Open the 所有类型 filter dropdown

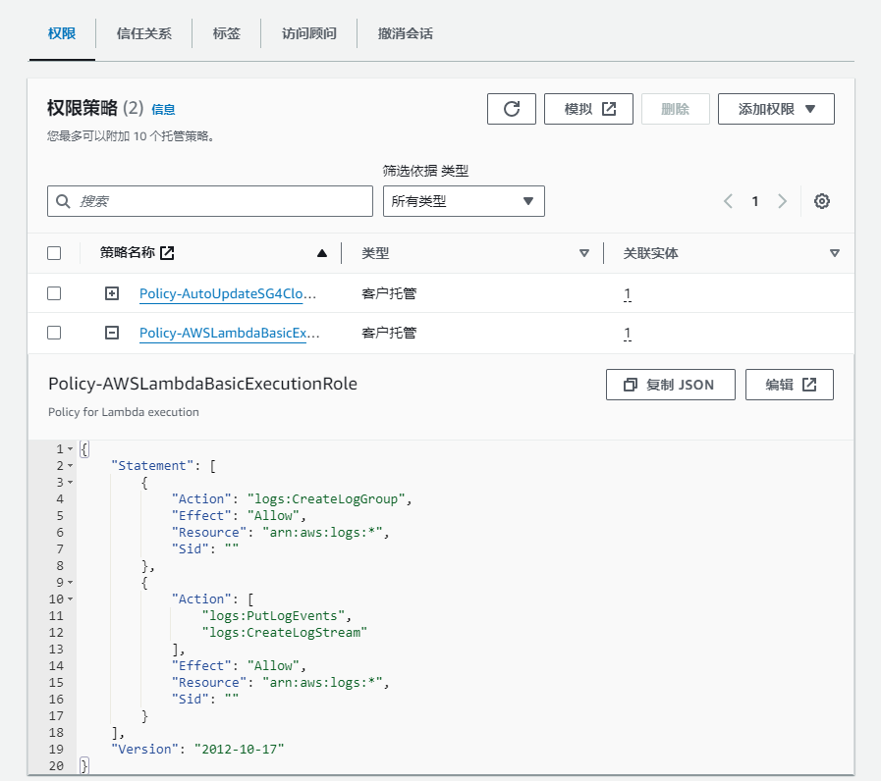(464, 201)
